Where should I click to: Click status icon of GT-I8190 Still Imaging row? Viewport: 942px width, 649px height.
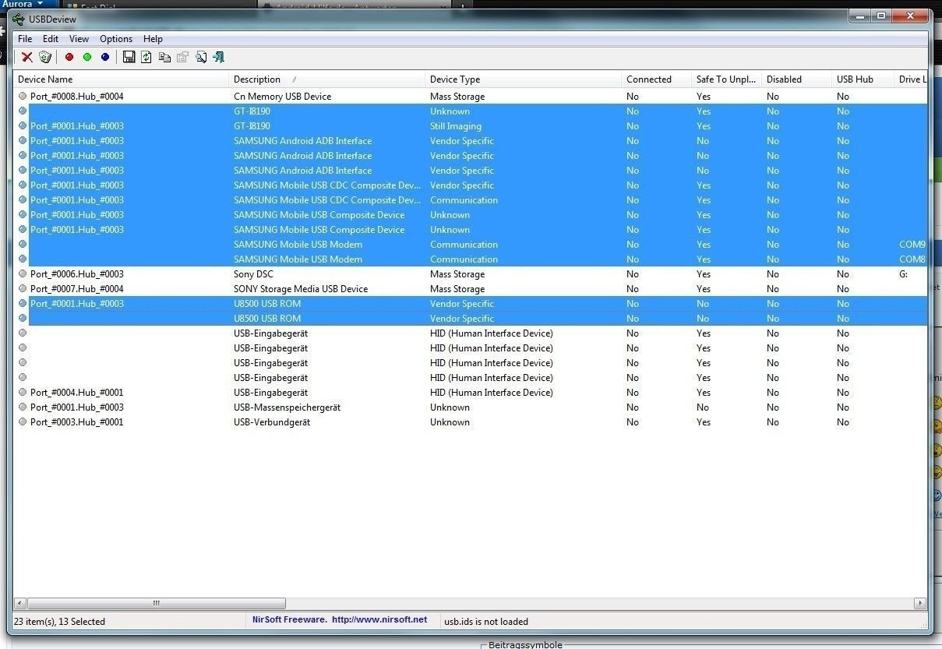[23, 126]
